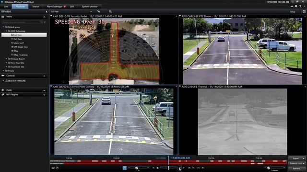This screenshot has height=172, width=307.
Task: Click the Views pane grid icon
Action: click(3, 17)
